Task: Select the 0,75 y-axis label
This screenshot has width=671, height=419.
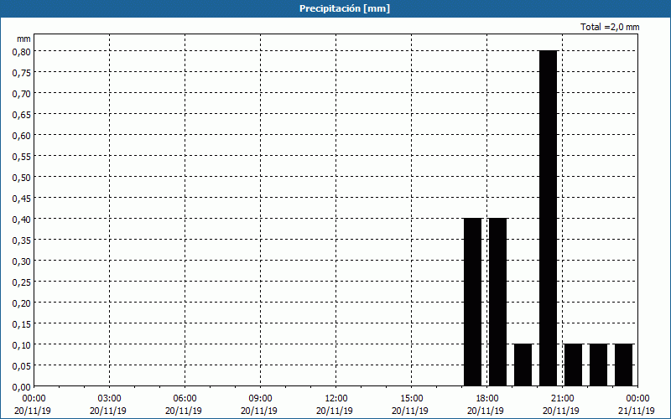Action: (22, 73)
